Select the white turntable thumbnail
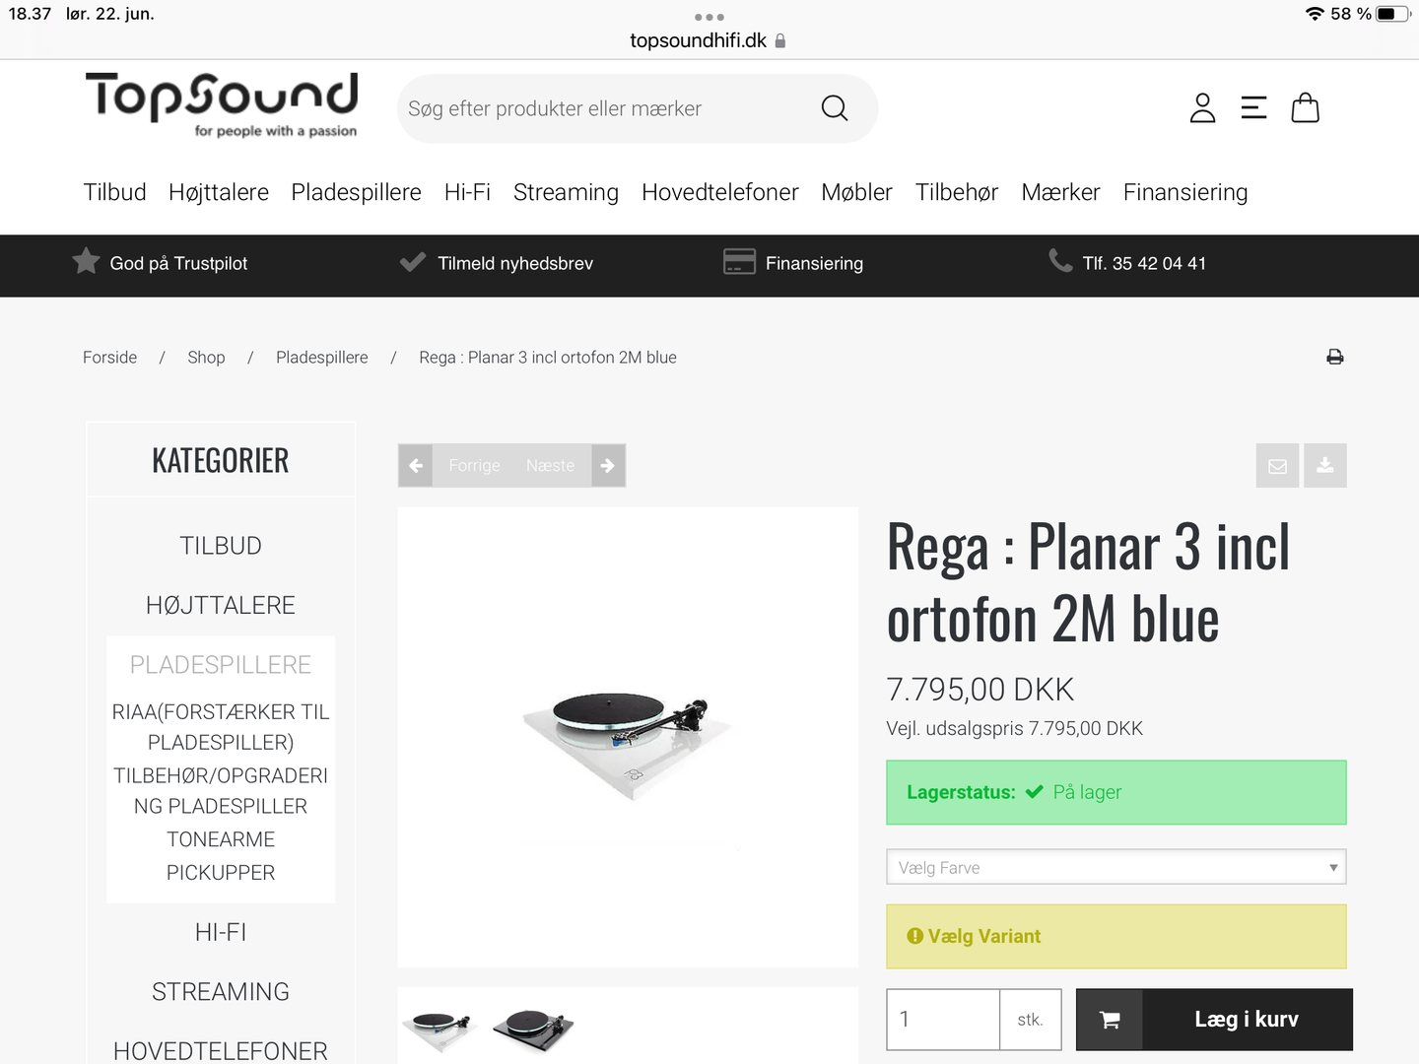 (440, 1030)
